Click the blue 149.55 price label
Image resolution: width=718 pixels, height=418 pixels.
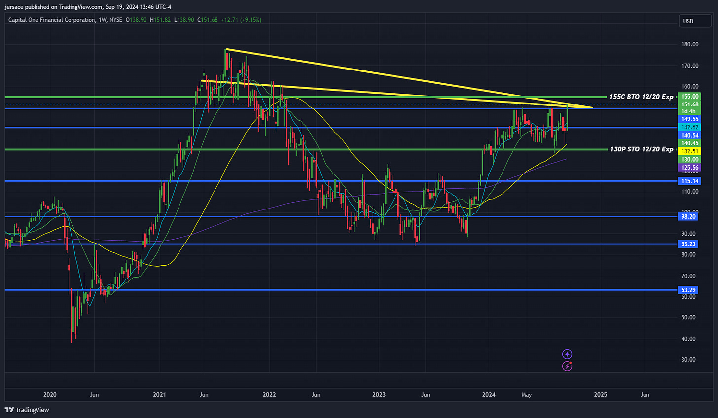(x=690, y=119)
